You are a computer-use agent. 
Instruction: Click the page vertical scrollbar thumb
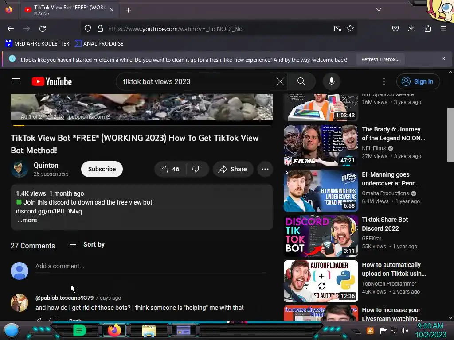[x=450, y=135]
